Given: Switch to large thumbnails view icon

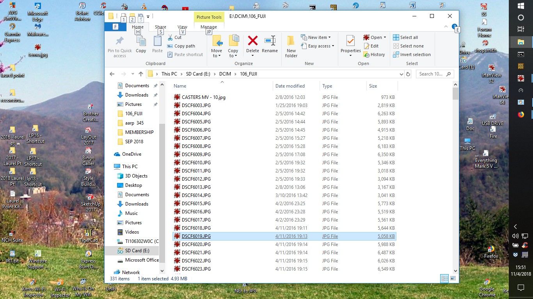Looking at the screenshot, I should [x=453, y=278].
